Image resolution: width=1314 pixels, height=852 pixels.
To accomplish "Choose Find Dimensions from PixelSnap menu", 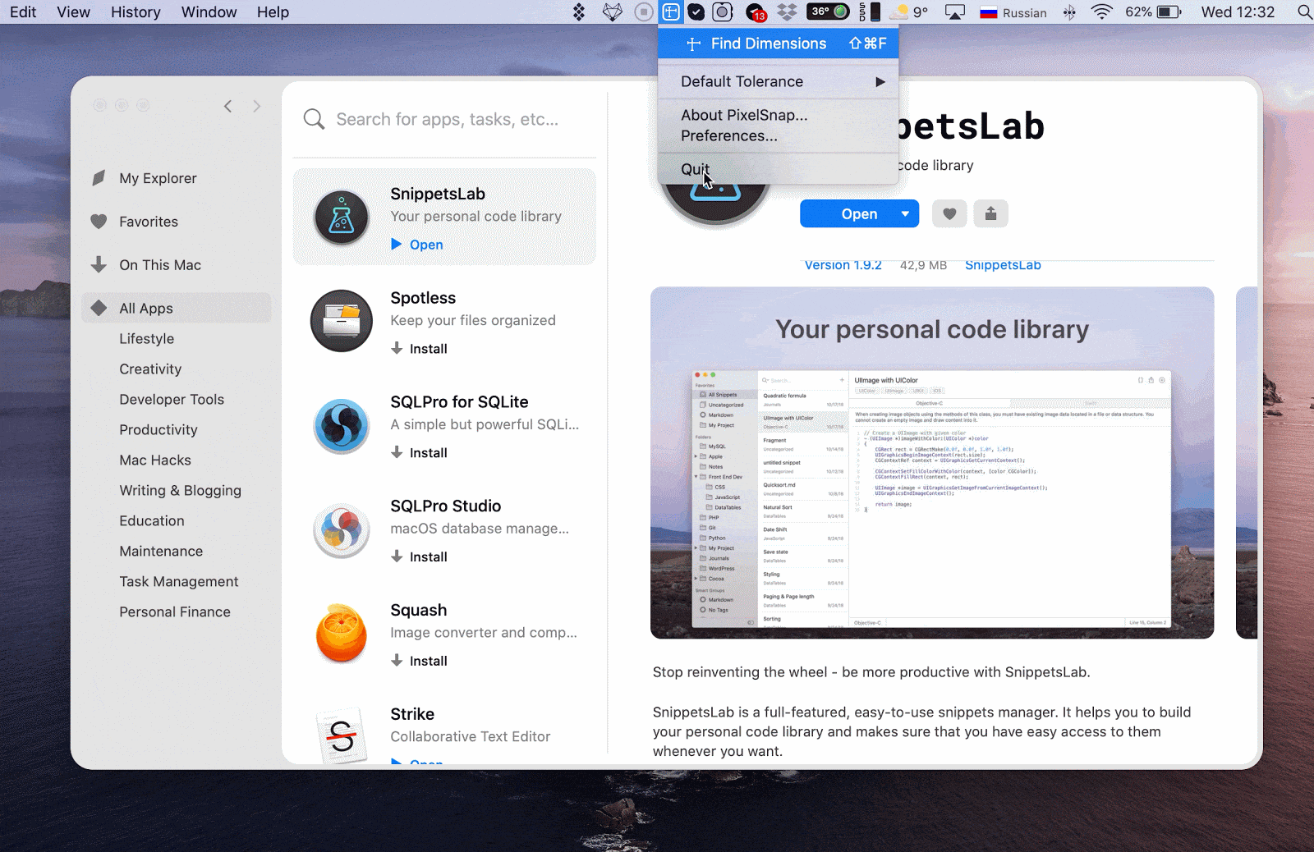I will (778, 44).
